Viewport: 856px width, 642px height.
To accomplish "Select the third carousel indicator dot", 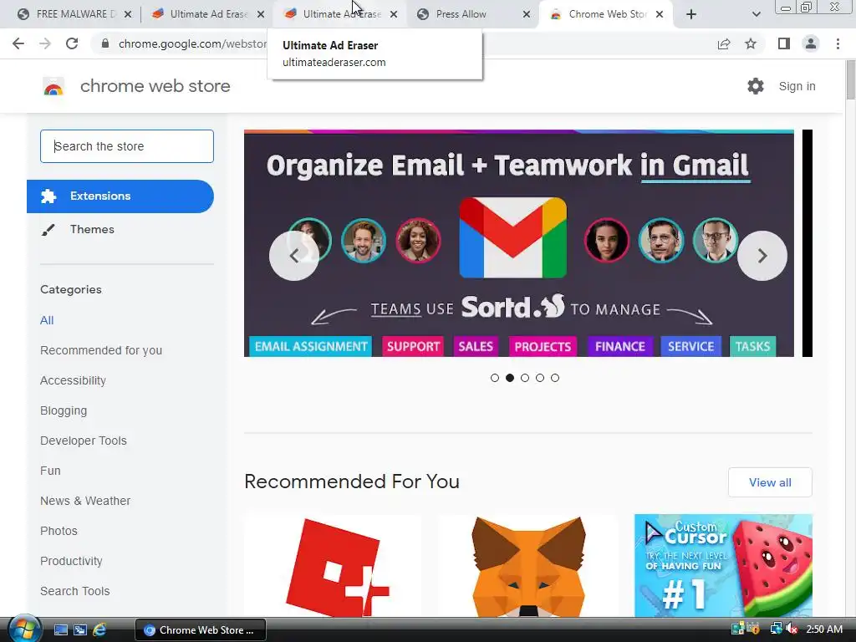I will [525, 378].
